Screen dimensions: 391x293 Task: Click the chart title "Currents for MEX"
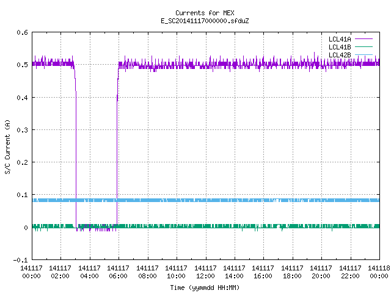[x=205, y=13]
